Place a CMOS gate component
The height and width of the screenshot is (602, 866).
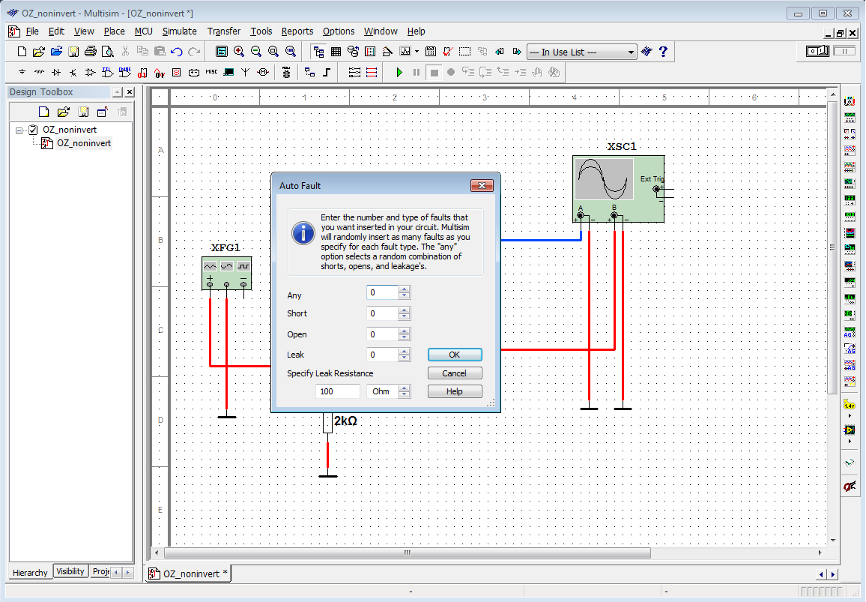click(x=125, y=72)
